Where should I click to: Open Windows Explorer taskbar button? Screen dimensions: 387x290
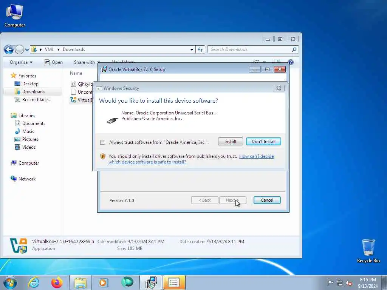(x=80, y=282)
